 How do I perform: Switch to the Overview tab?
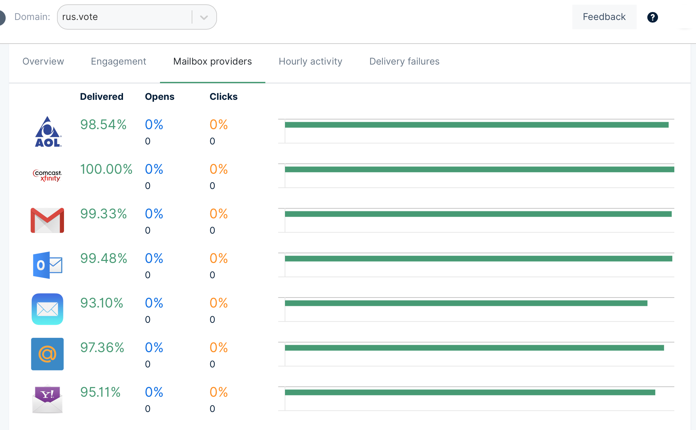[x=43, y=62]
